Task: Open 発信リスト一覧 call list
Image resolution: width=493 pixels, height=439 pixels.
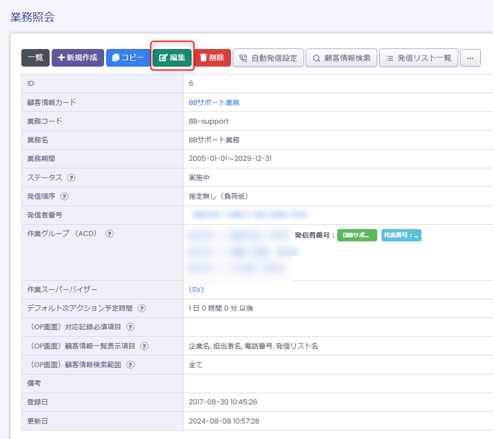Action: 418,58
